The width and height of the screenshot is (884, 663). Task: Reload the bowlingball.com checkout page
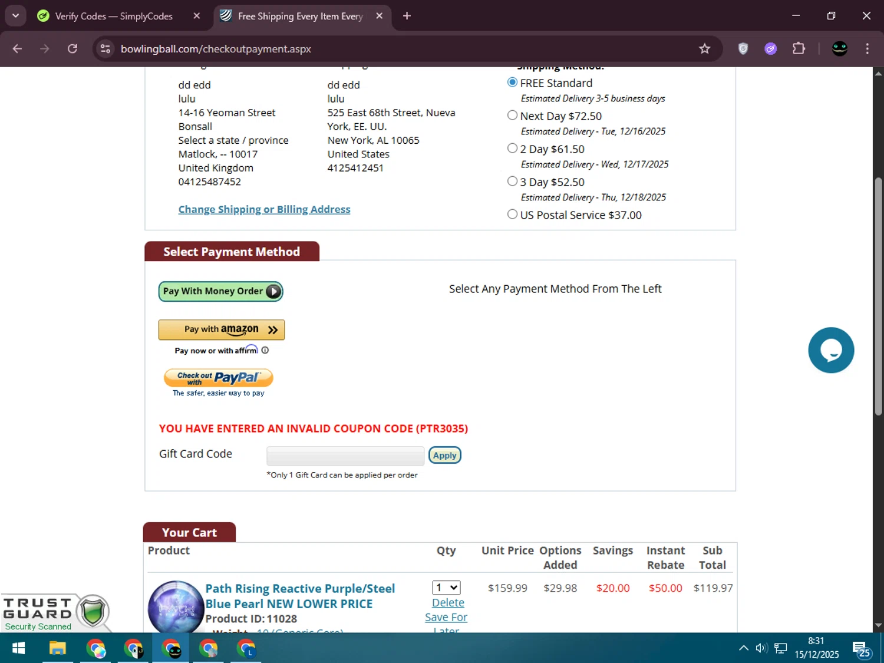click(72, 49)
